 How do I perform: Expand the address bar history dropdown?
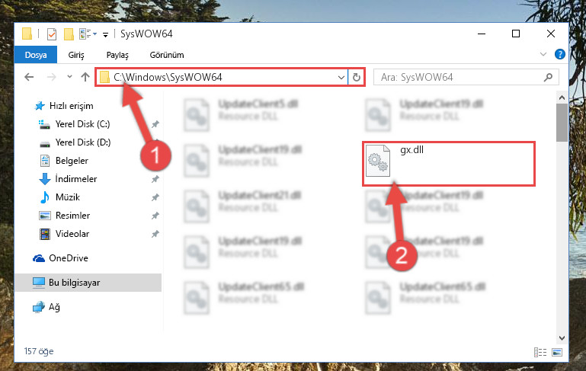coord(341,78)
